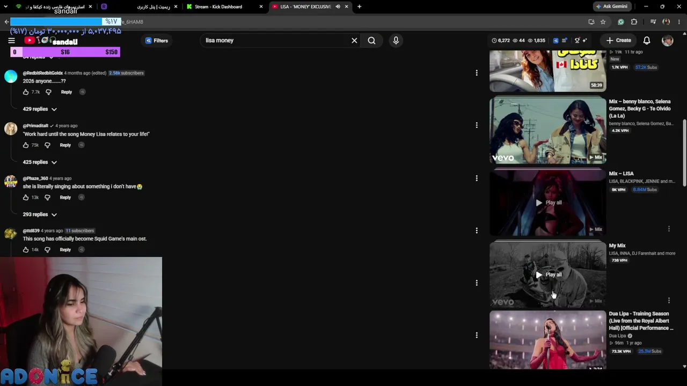The width and height of the screenshot is (687, 386).
Task: Open the Dua Lipa live performance thumbnail
Action: click(x=547, y=340)
